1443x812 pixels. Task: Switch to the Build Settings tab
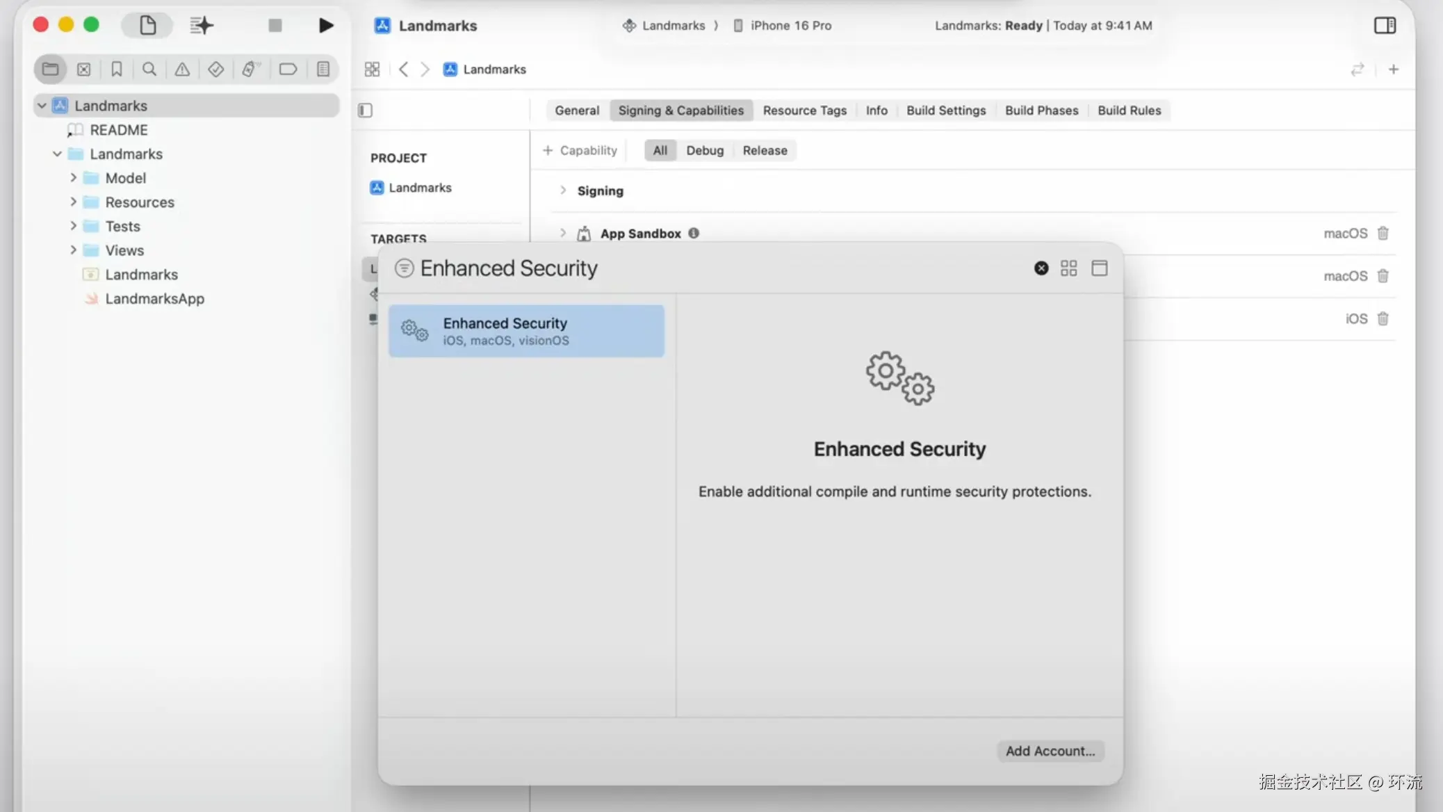click(x=945, y=111)
